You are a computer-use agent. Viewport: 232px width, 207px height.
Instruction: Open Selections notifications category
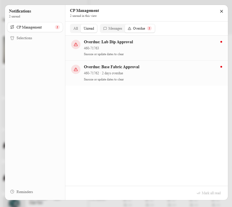[x=35, y=38]
